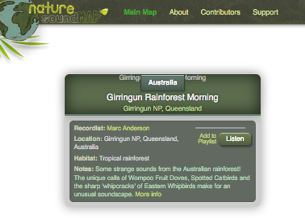Image resolution: width=305 pixels, height=218 pixels.
Task: Click Girringun Rainforest Morning title
Action: tap(163, 97)
